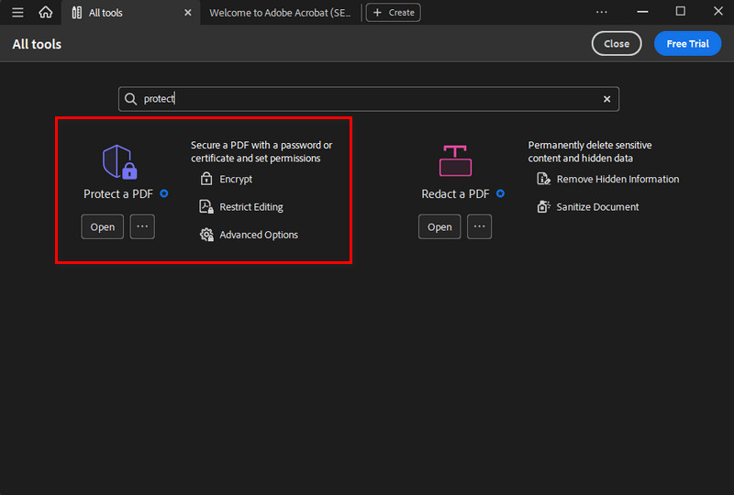734x495 pixels.
Task: Clear the search field with X
Action: [606, 99]
